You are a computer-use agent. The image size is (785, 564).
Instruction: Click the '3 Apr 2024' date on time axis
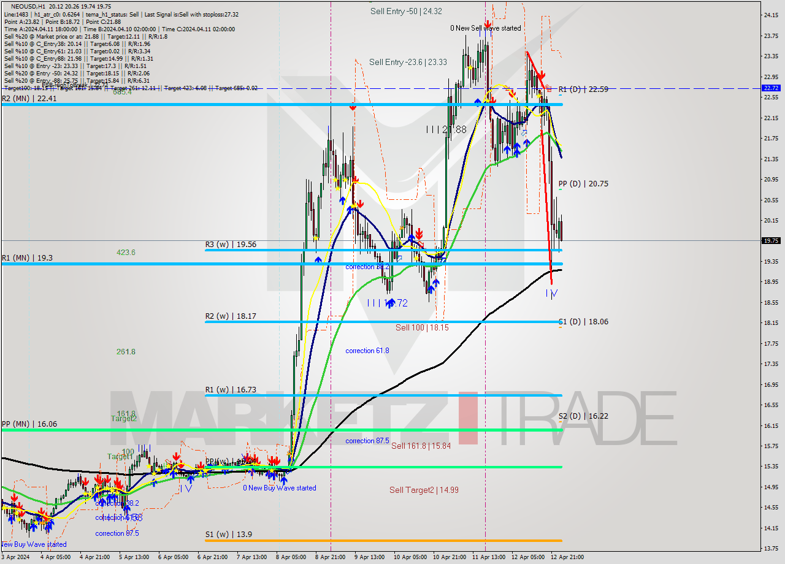(x=15, y=557)
